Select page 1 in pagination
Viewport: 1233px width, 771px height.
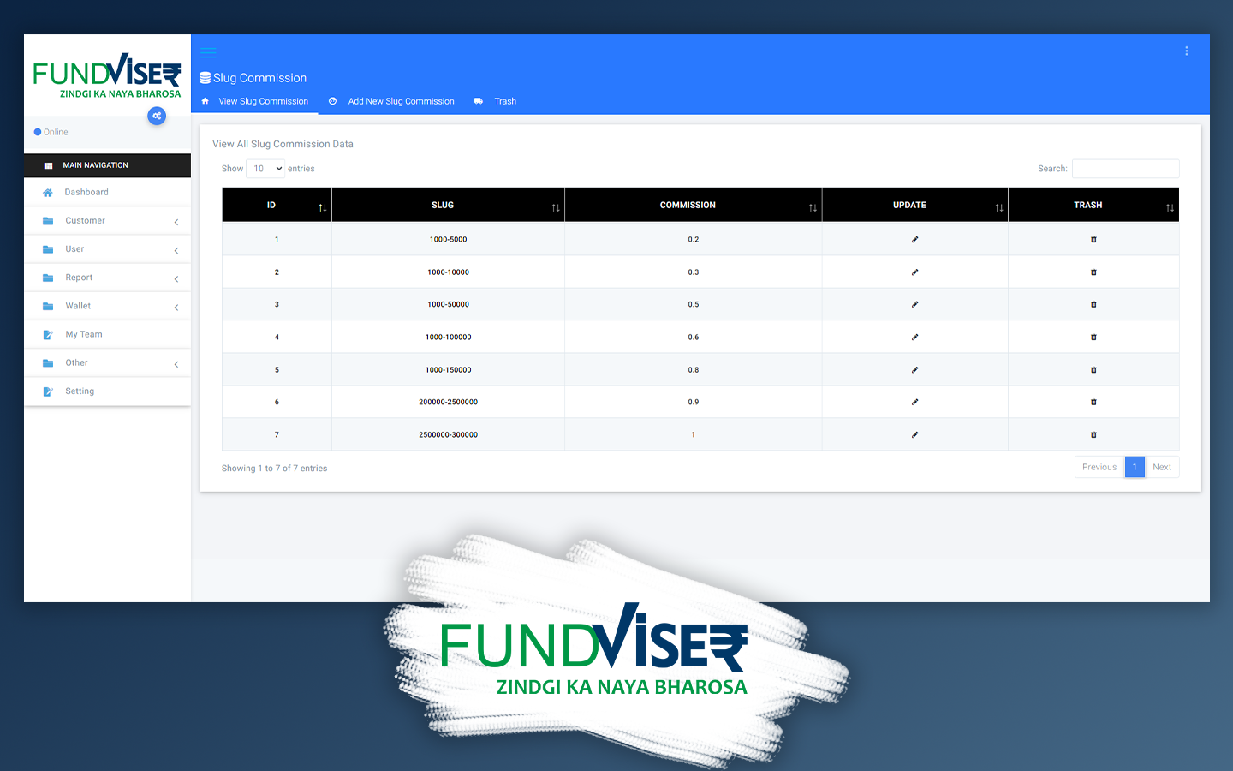pyautogui.click(x=1135, y=467)
